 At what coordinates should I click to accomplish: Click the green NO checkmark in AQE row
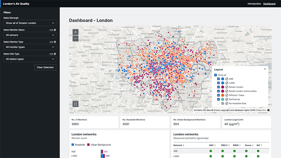(258, 151)
